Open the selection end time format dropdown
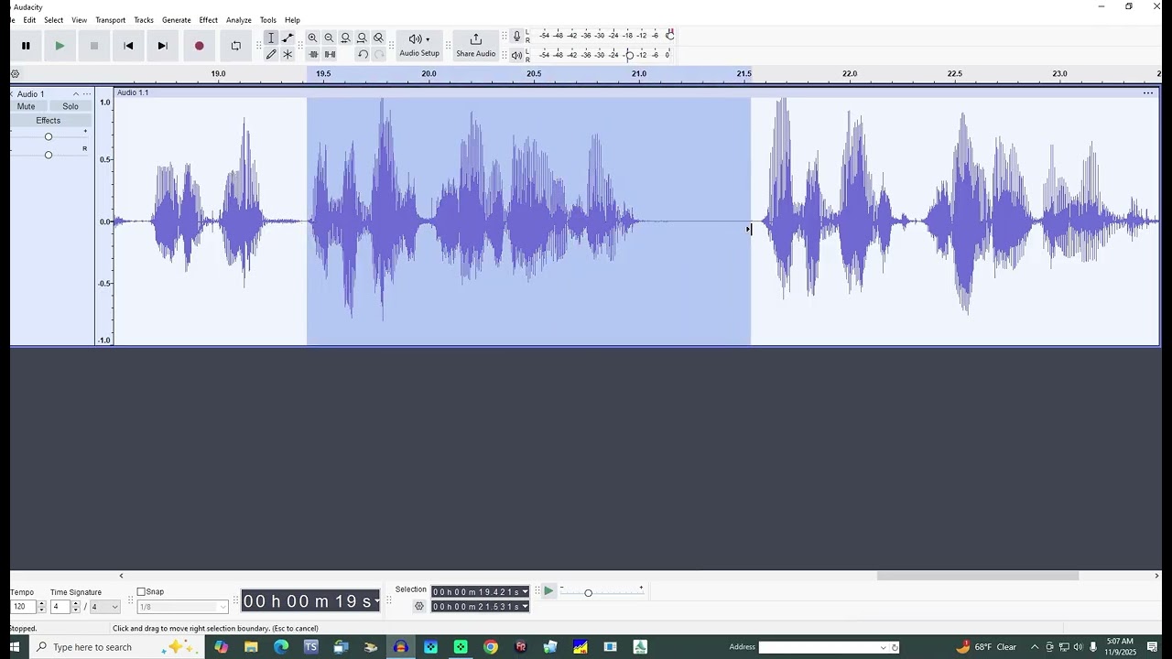 pyautogui.click(x=525, y=607)
